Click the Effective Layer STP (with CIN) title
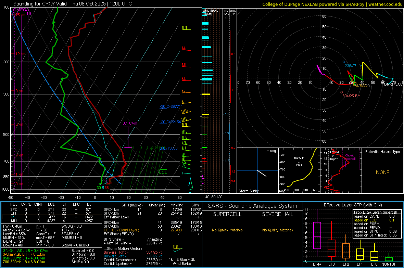 [x=353, y=205]
